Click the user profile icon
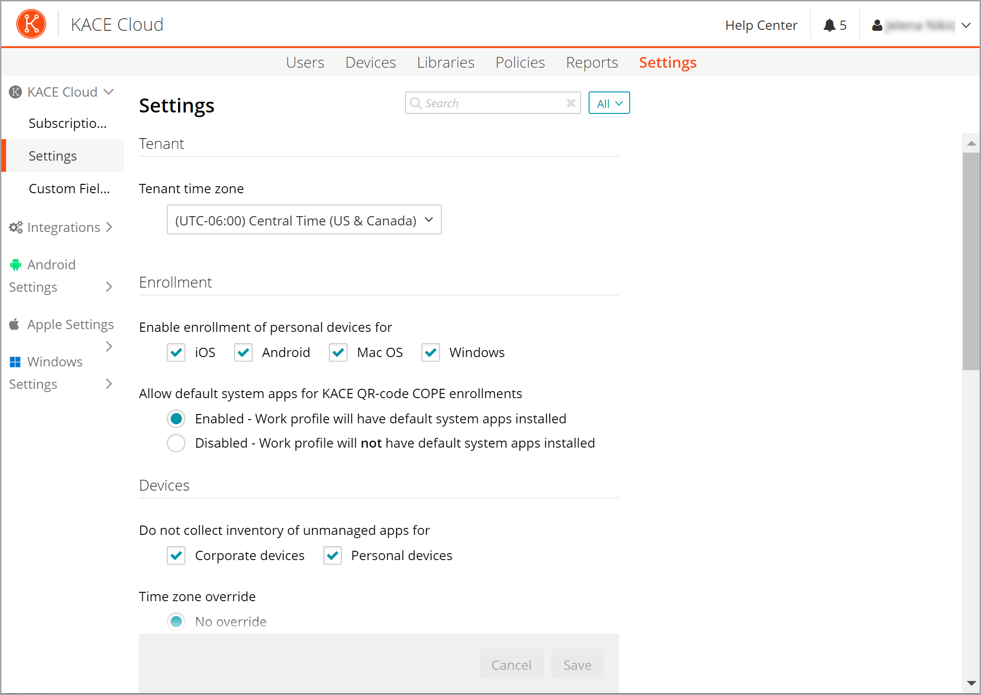The image size is (981, 695). (877, 25)
